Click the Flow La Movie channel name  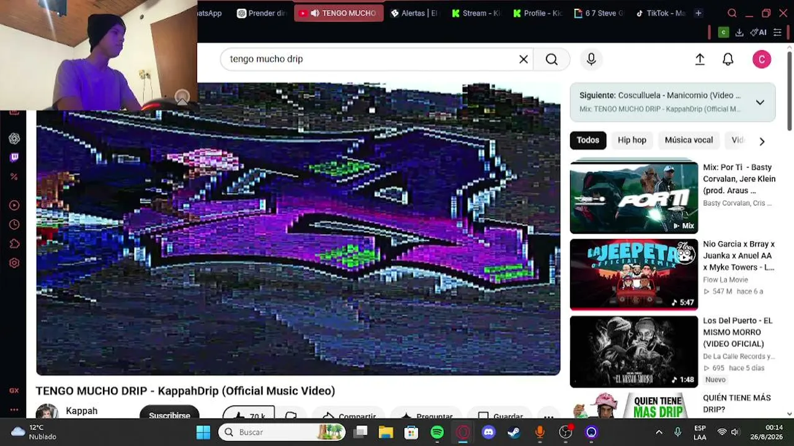click(x=725, y=280)
